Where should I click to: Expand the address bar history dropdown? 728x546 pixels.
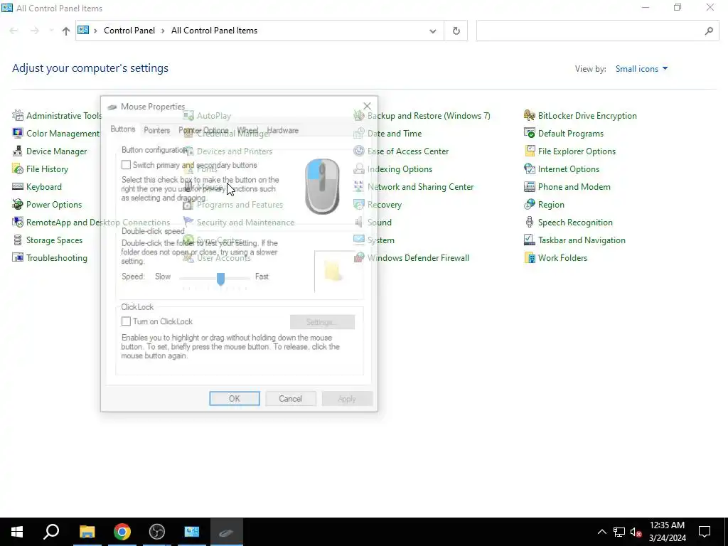click(433, 31)
